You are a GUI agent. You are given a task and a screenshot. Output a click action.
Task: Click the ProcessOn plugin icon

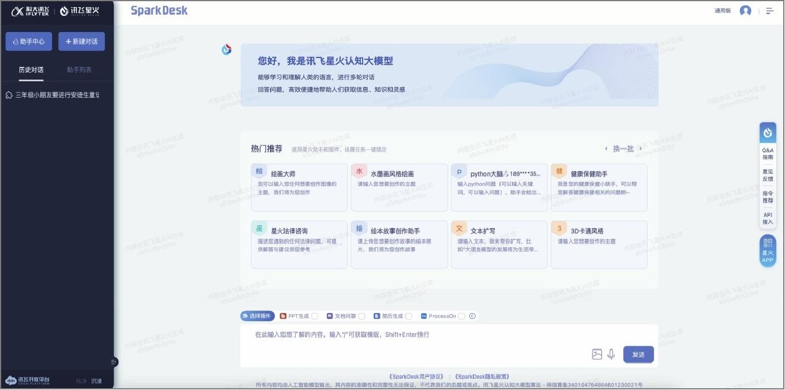(x=424, y=317)
